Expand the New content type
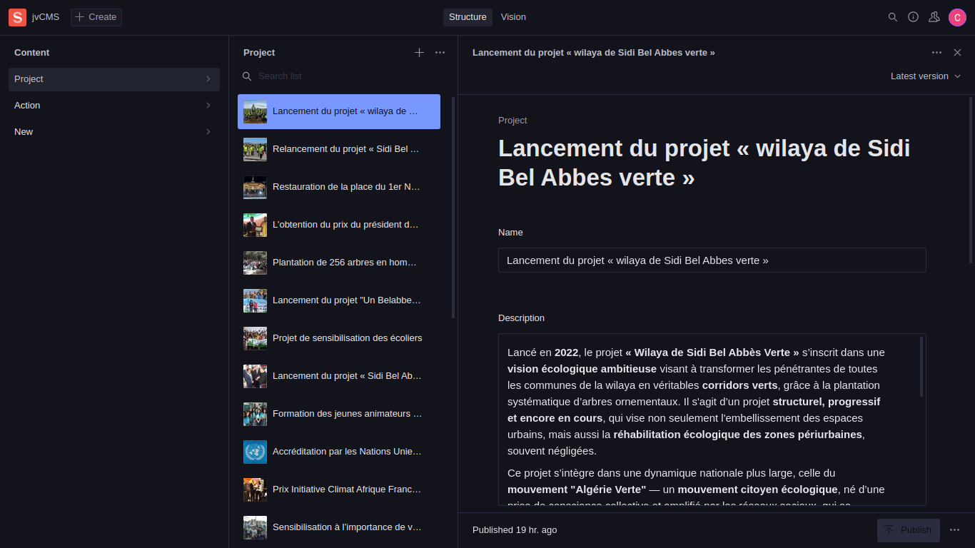The height and width of the screenshot is (548, 975). tap(114, 131)
